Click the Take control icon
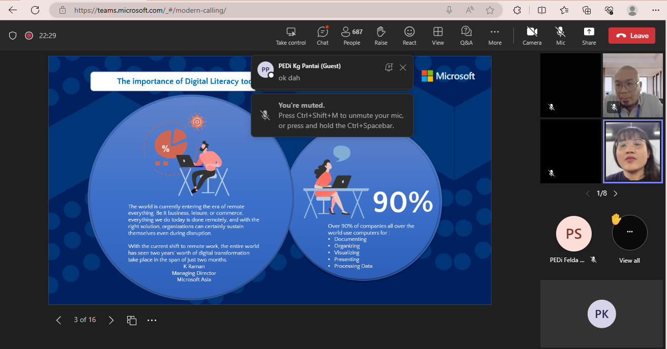This screenshot has width=667, height=349. [291, 36]
